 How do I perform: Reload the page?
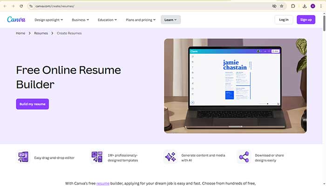click(x=21, y=6)
